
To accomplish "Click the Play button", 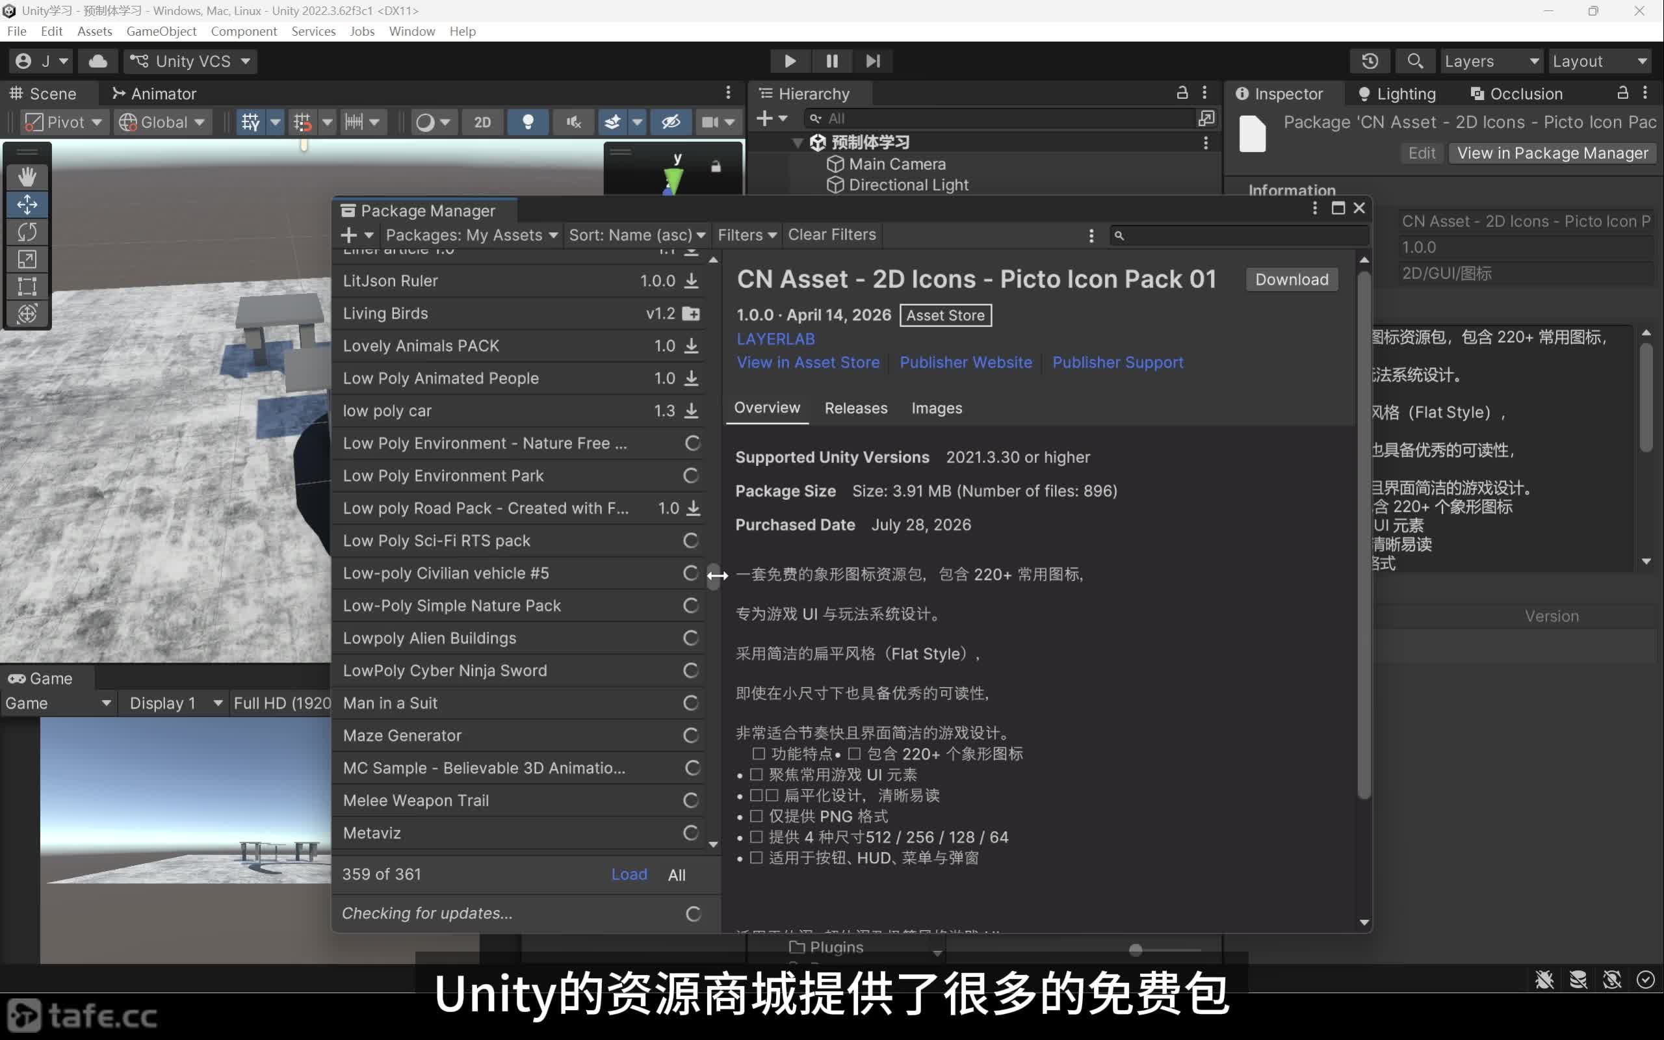I will [x=790, y=61].
